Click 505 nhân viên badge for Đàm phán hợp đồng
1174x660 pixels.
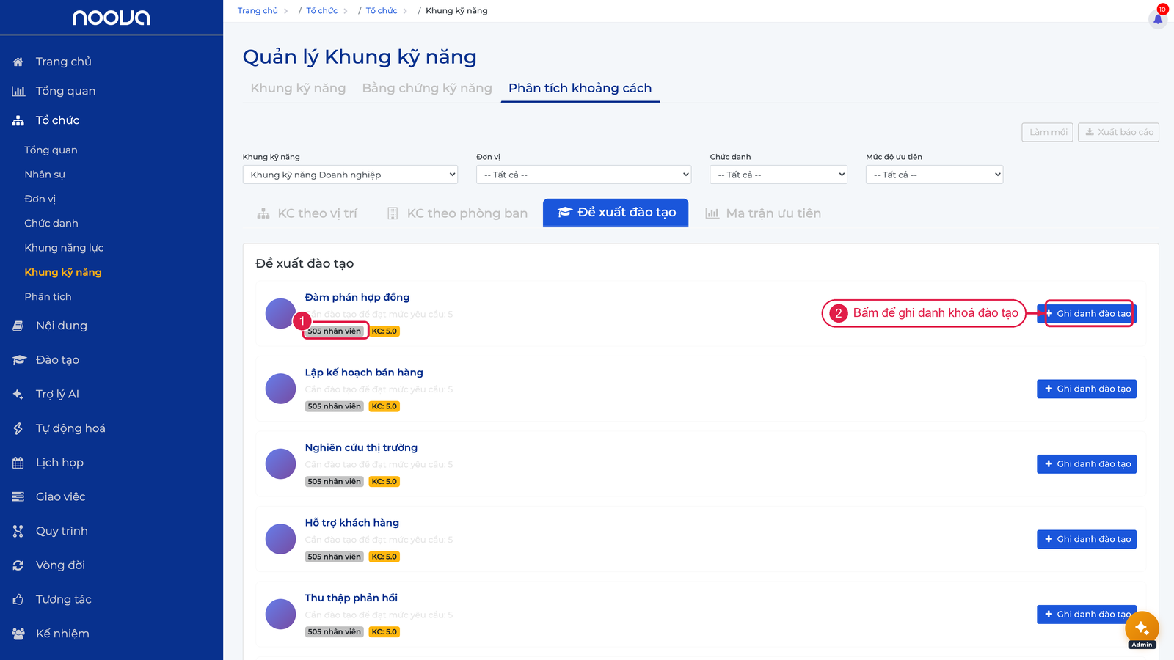click(335, 331)
